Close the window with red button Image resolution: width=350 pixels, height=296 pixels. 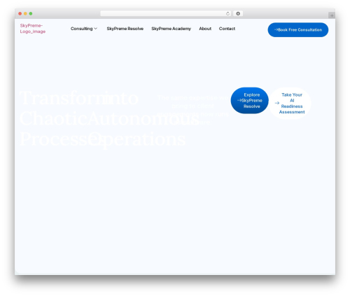(20, 14)
